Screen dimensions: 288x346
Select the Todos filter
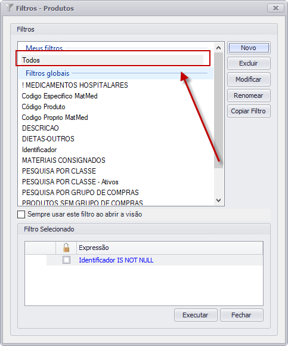(112, 60)
